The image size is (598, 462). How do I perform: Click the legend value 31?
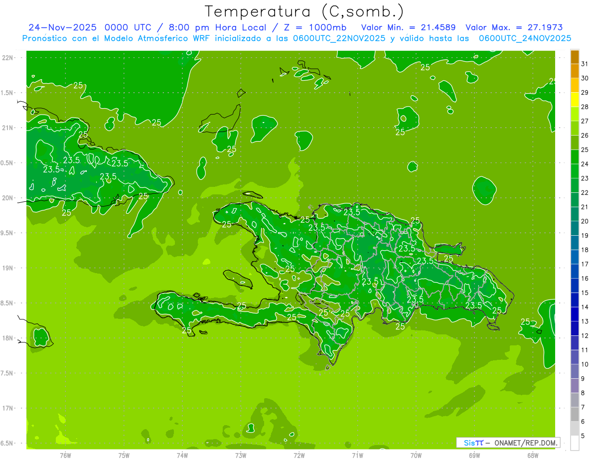[585, 63]
